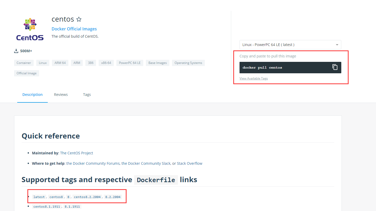Switch to the Tags tab
376x211 pixels.
coord(87,95)
